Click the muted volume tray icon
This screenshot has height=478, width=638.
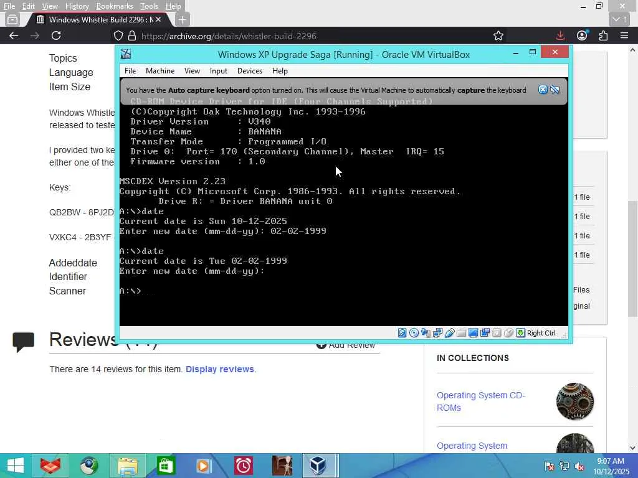click(x=579, y=466)
